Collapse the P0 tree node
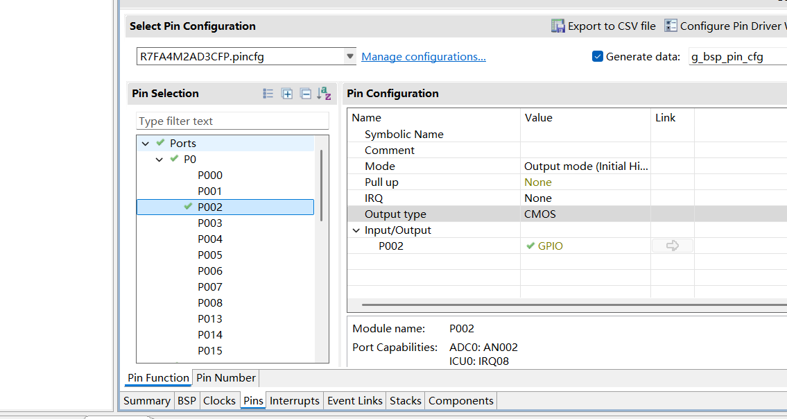787x419 pixels. 159,160
